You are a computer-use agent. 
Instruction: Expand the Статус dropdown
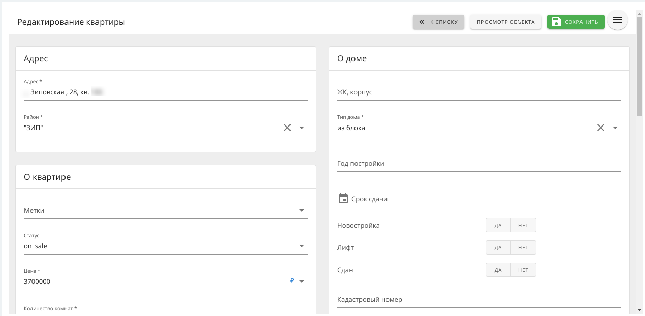pos(302,246)
